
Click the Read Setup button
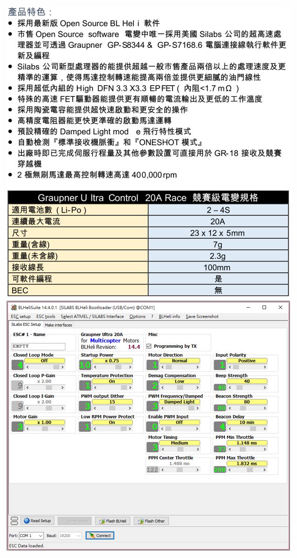point(38,521)
